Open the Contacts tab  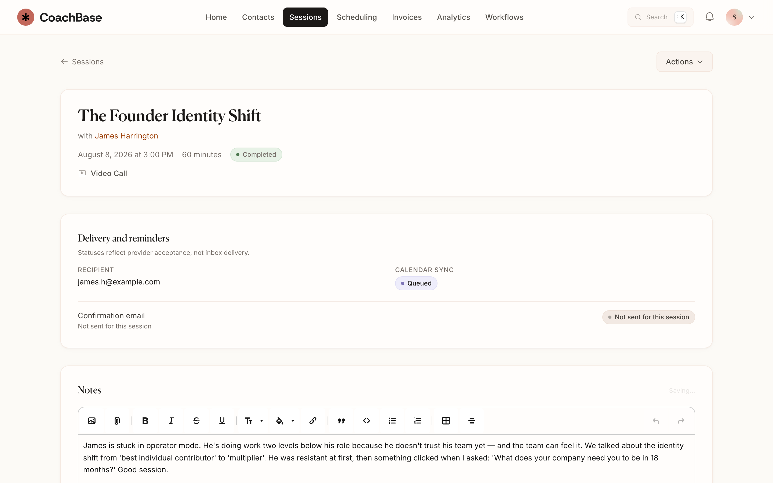pos(258,17)
